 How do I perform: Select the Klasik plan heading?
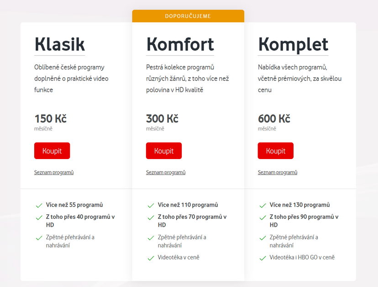pyautogui.click(x=59, y=44)
